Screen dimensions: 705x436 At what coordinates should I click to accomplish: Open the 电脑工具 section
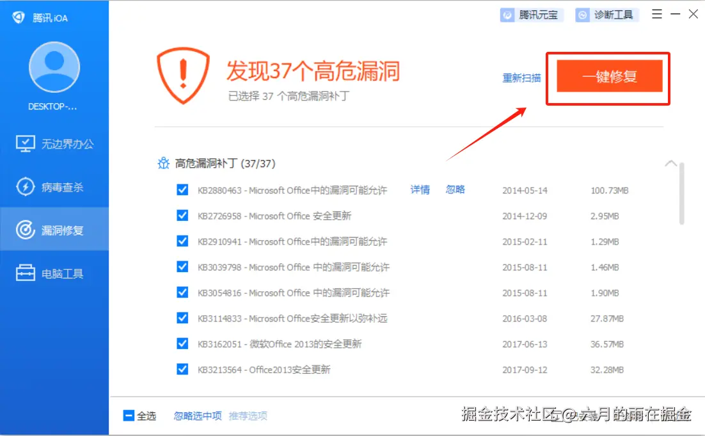pos(54,273)
